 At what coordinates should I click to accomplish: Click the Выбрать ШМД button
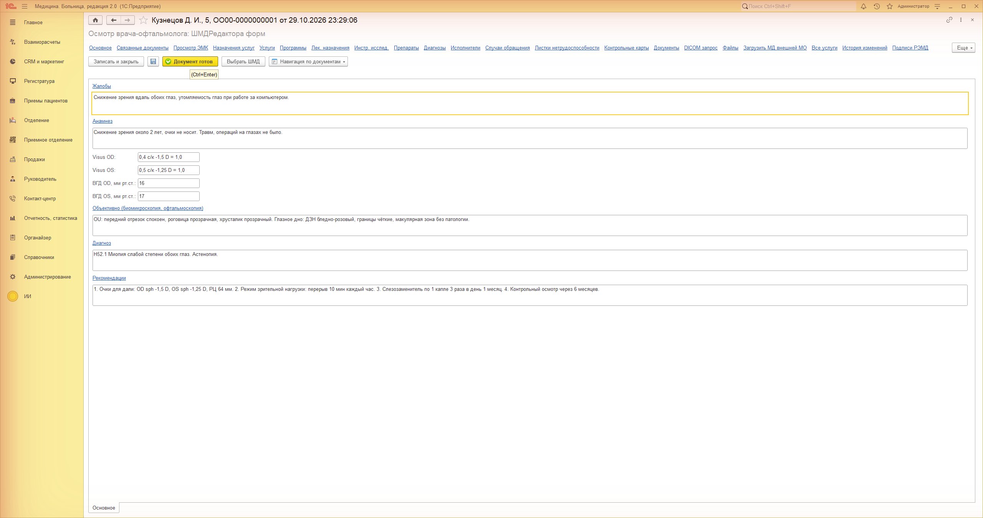tap(243, 61)
